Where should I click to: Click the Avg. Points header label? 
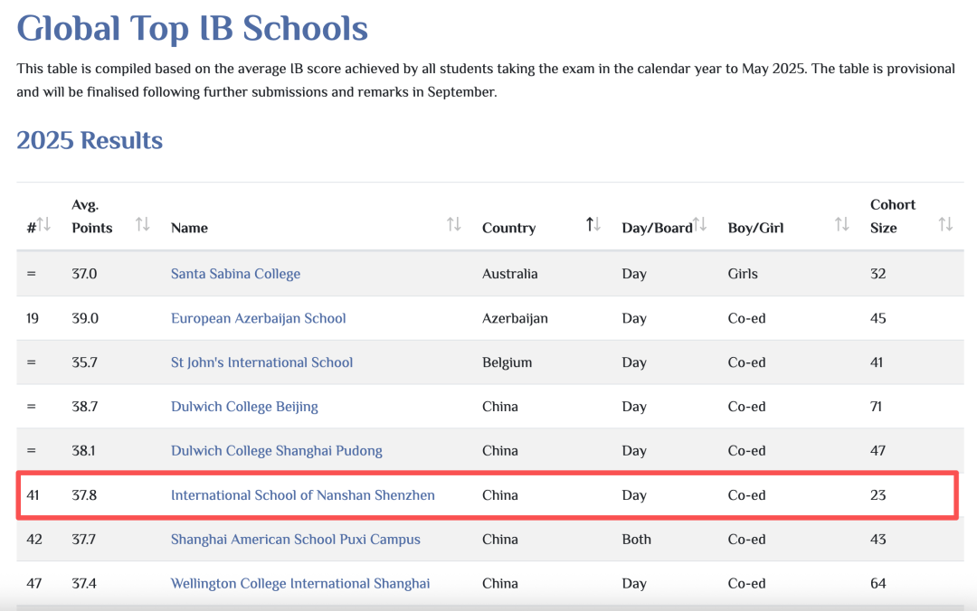coord(91,217)
